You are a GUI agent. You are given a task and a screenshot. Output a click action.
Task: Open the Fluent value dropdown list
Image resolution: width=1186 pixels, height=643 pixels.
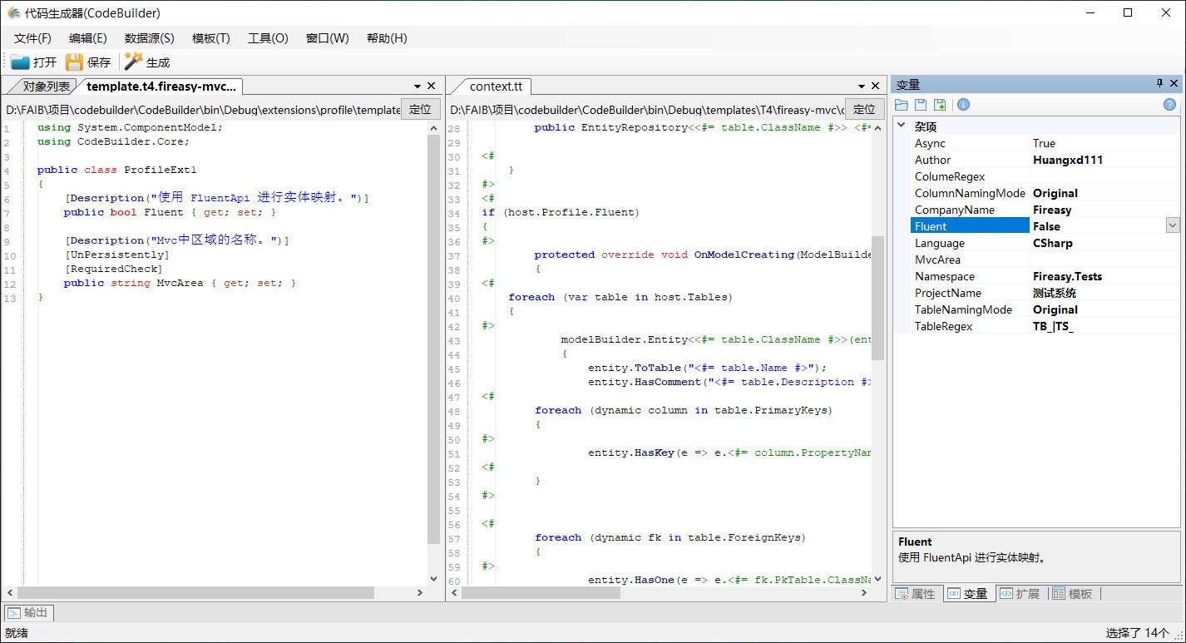[1172, 225]
